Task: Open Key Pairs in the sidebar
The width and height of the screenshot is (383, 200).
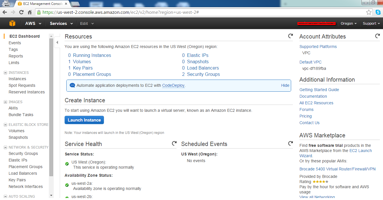Action: 17,180
